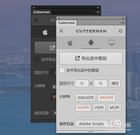140x135 pixels.
Task: Select Android platform in light panel
Action: tap(91, 43)
